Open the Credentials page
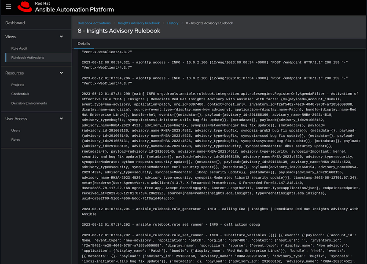 [20, 93]
